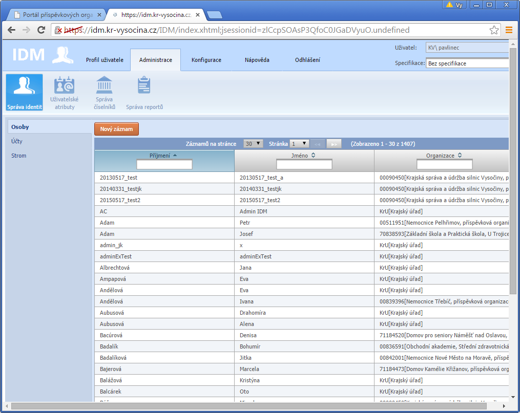520x413 pixels.
Task: Click Ivana in Andělová row
Action: click(x=304, y=301)
